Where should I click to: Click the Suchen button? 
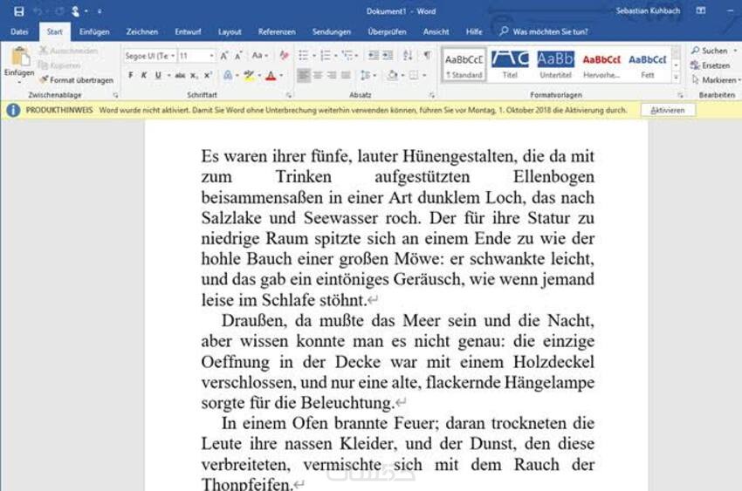click(709, 51)
